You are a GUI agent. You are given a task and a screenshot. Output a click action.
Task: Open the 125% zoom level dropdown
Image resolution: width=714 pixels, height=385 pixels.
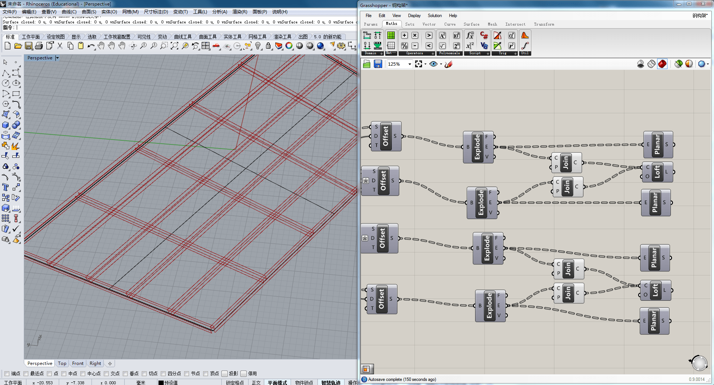[410, 64]
